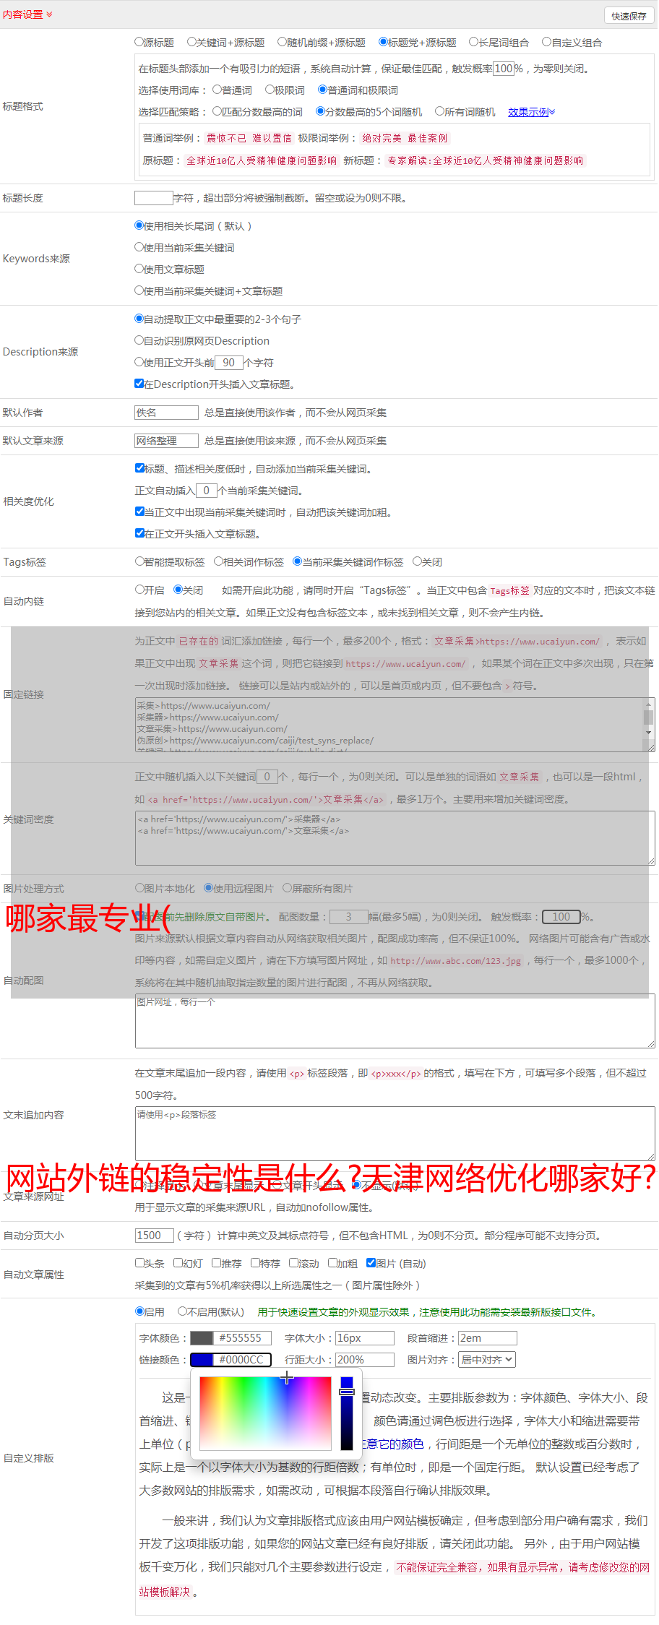Edit the 触发概率 percentage field for titles
This screenshot has width=659, height=1625.
(x=504, y=69)
